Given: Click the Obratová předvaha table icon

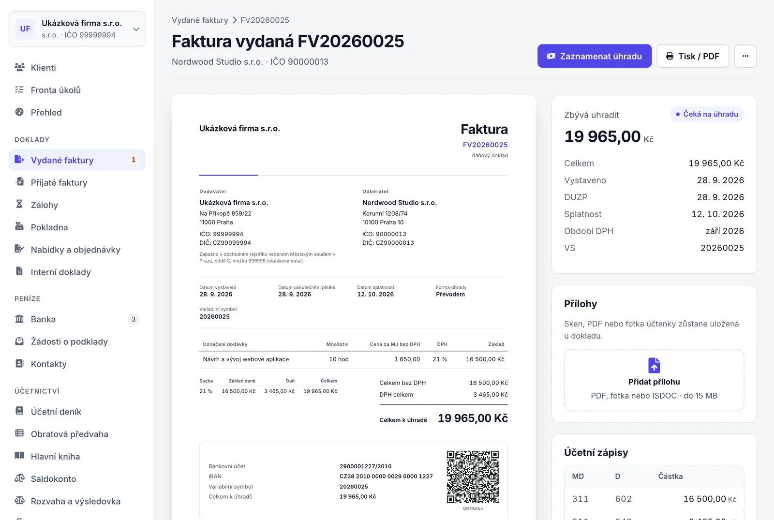Looking at the screenshot, I should [19, 433].
